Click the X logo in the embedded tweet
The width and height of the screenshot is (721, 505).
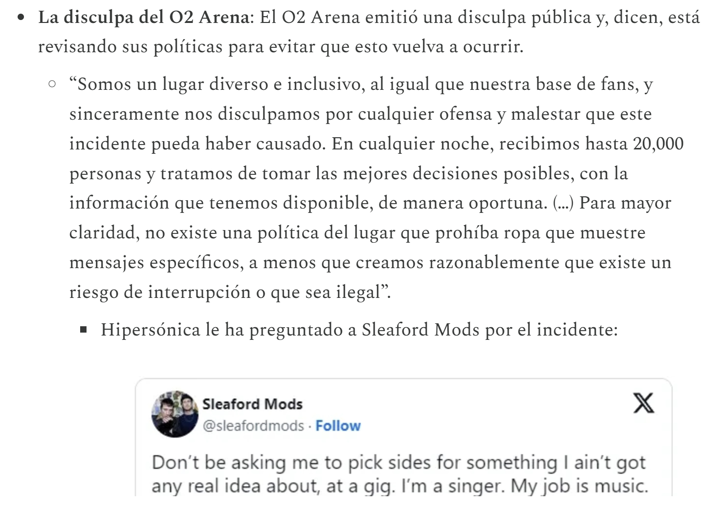click(x=643, y=403)
